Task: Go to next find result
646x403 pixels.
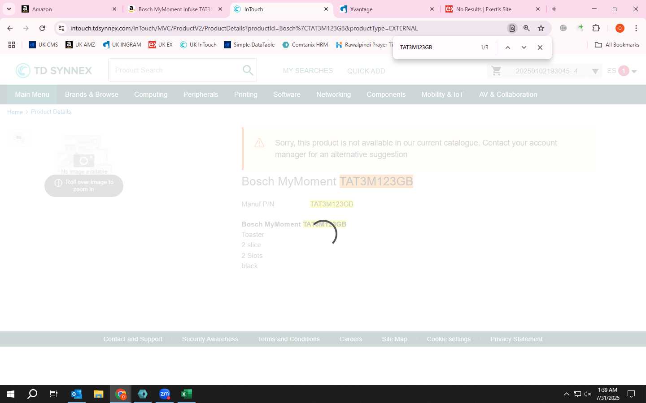Action: (x=524, y=47)
